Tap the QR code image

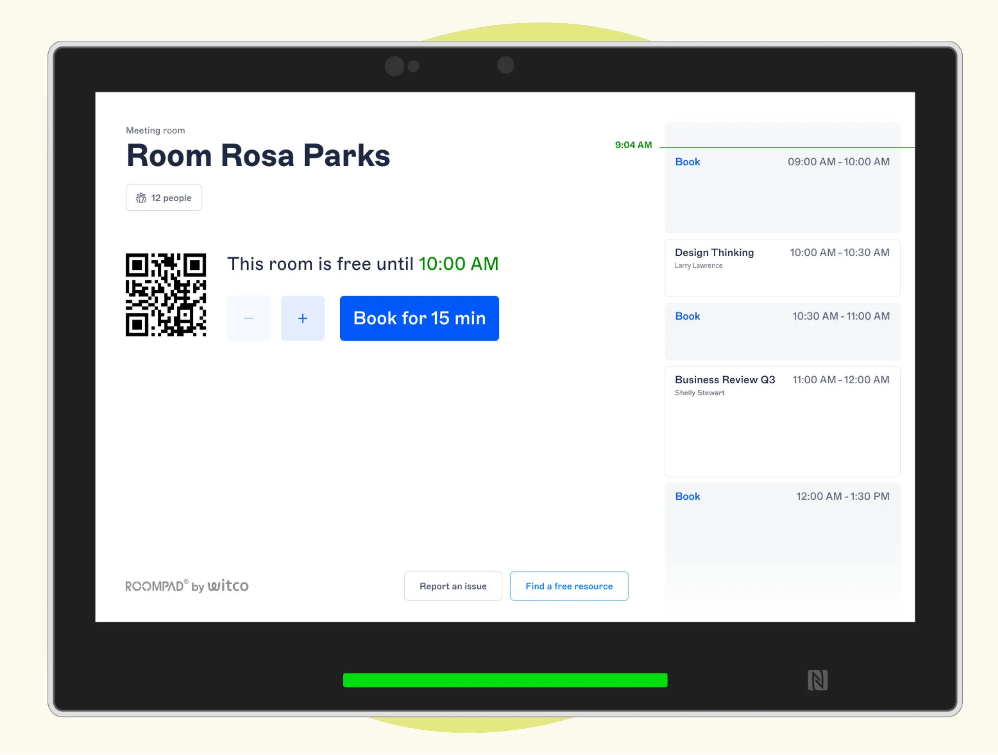[x=166, y=295]
